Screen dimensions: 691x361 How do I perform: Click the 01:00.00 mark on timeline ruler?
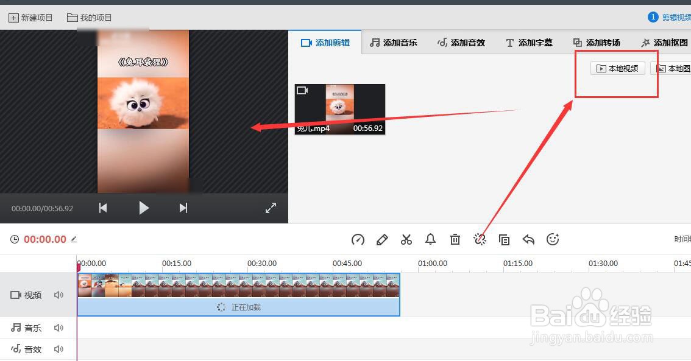[x=432, y=263]
